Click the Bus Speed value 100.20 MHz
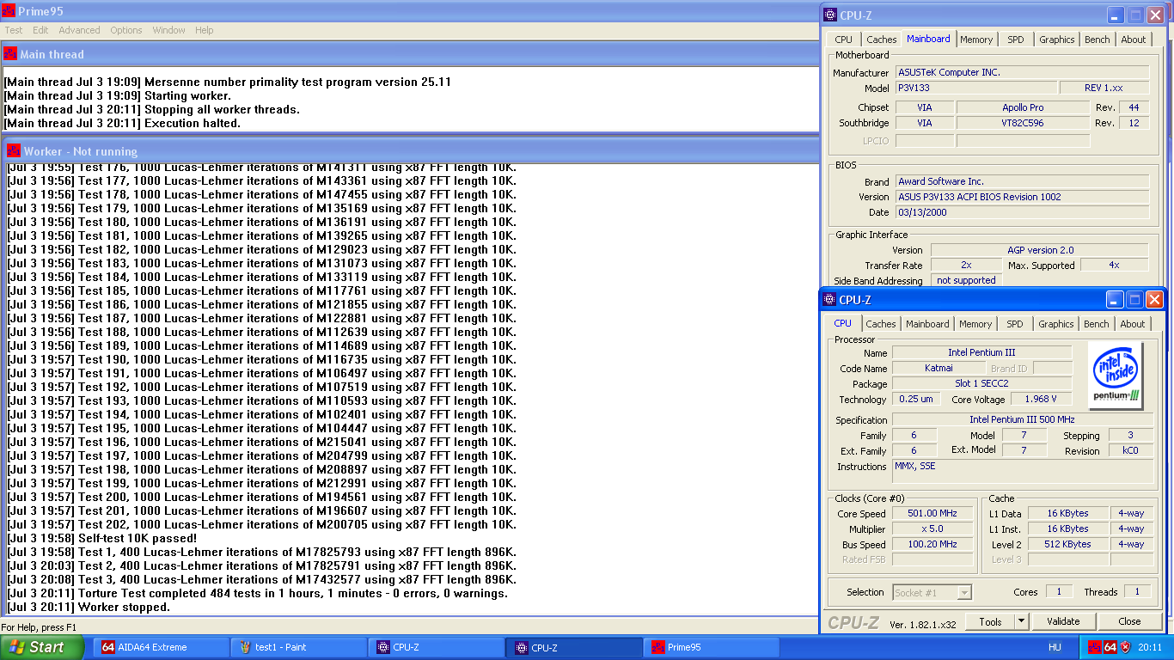The image size is (1174, 660). click(x=932, y=545)
